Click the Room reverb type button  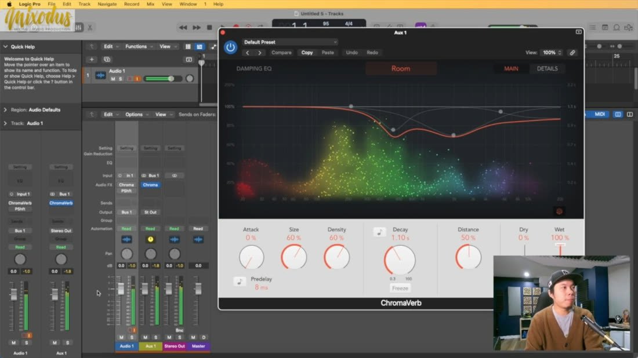pyautogui.click(x=401, y=69)
